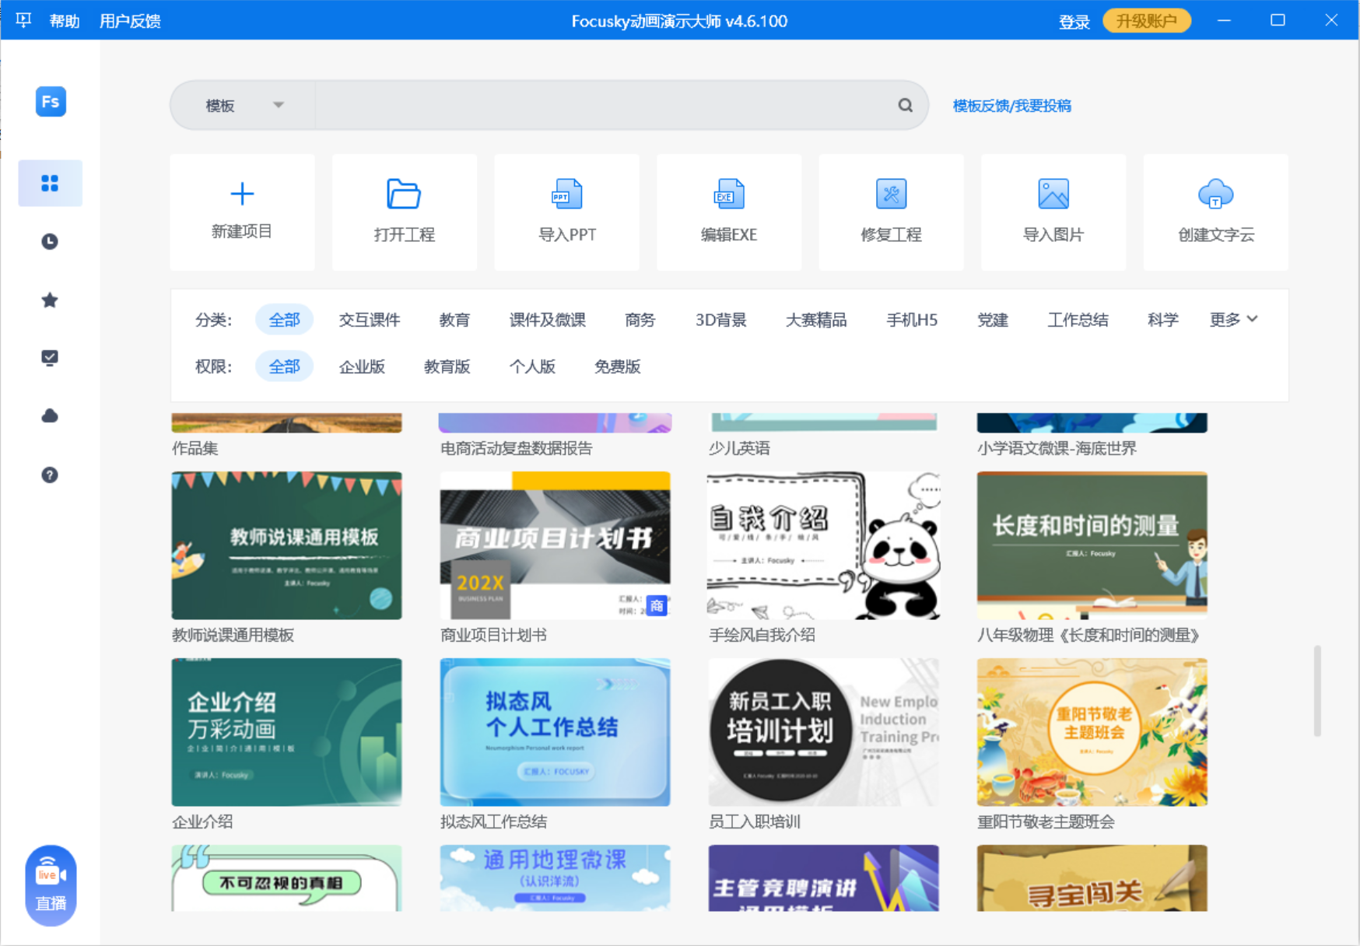
Task: Filter by 企业版 permission
Action: (362, 366)
